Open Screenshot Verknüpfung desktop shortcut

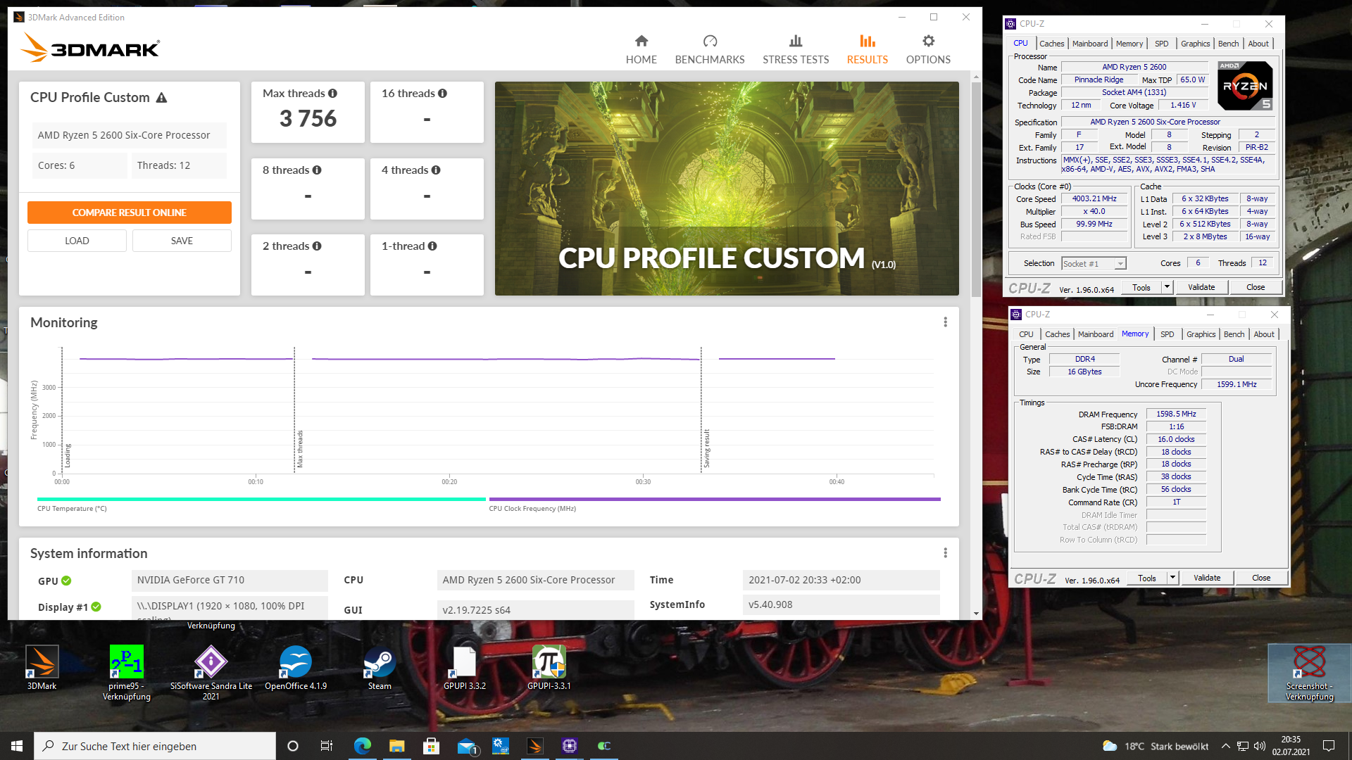tap(1310, 673)
